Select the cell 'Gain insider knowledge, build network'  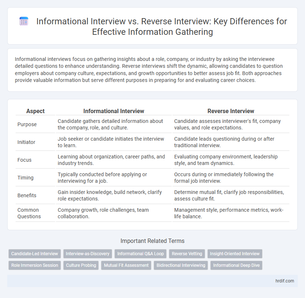[x=114, y=195]
